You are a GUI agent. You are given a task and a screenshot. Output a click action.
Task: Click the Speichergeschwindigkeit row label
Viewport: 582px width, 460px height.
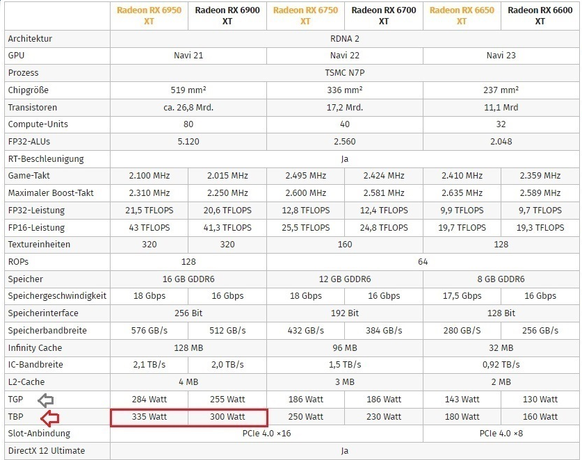(57, 296)
